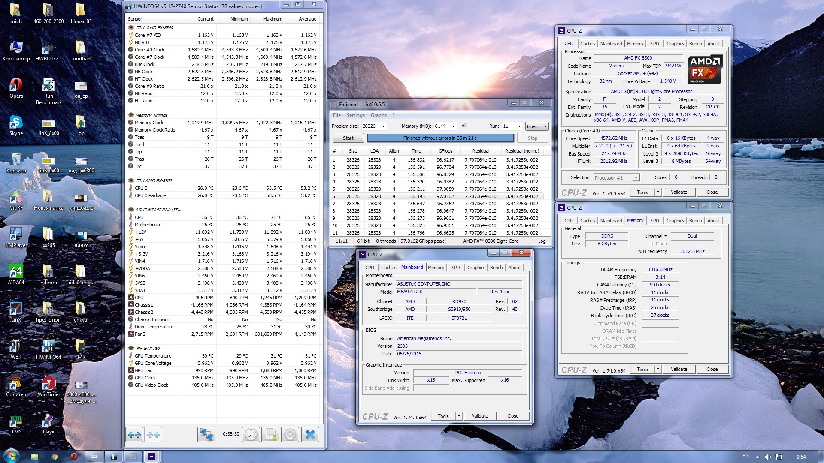Open HWiNFO sensor settings gear icon
Viewport: 824px width, 463px height.
coord(290,435)
